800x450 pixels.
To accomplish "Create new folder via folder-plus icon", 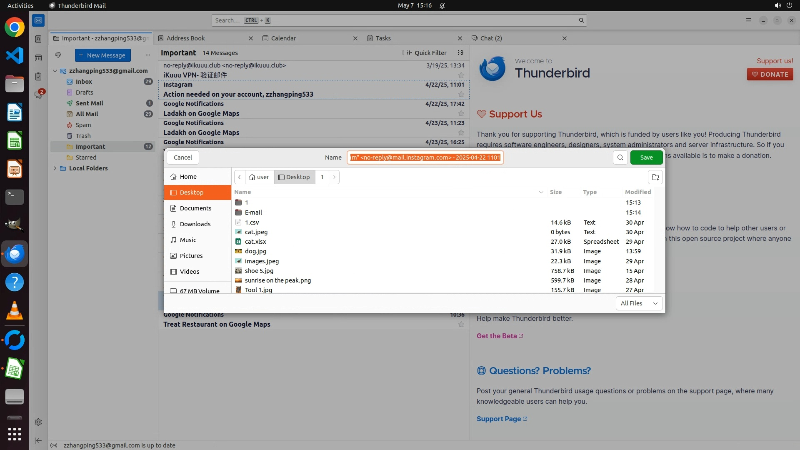I will point(655,177).
